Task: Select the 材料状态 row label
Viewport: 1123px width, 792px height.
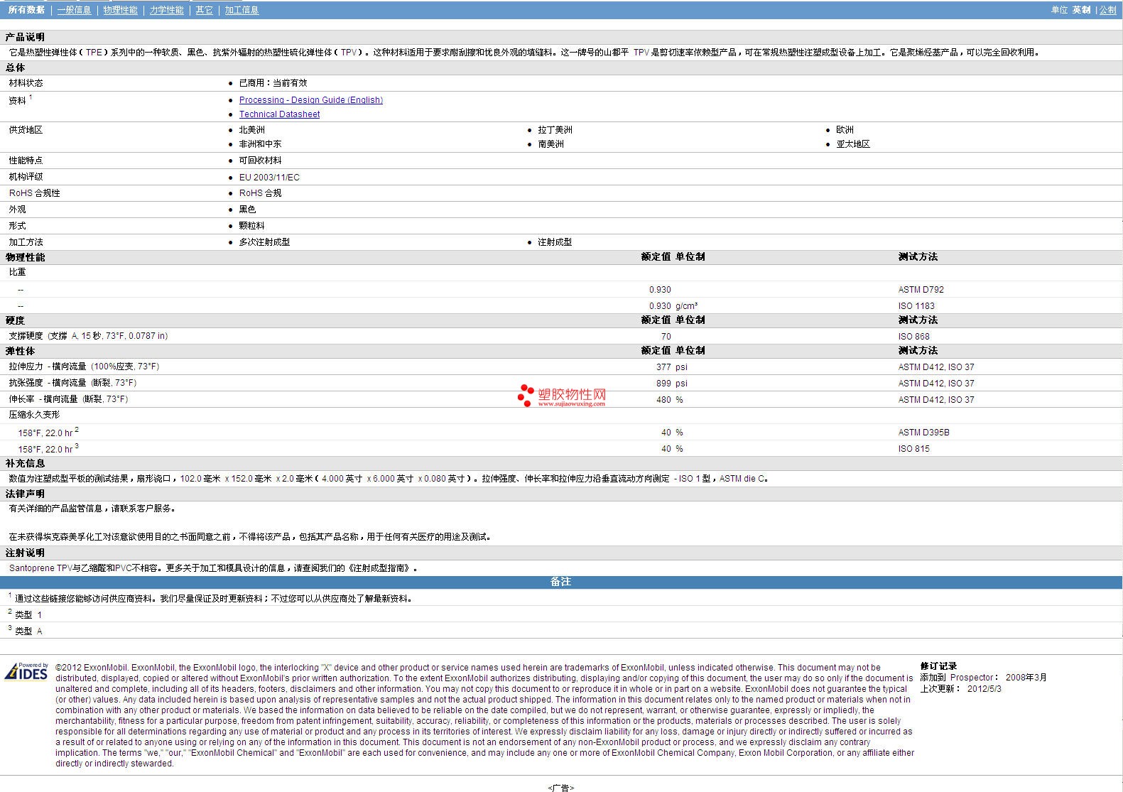Action: click(x=26, y=83)
